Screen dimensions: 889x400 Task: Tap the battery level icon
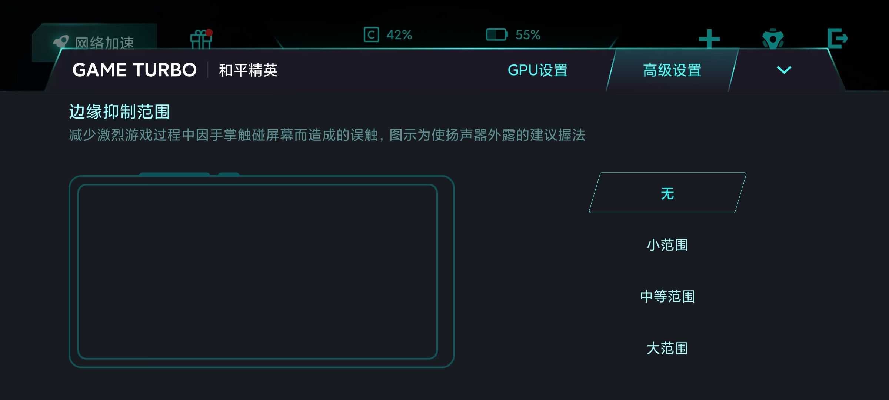[x=496, y=35]
